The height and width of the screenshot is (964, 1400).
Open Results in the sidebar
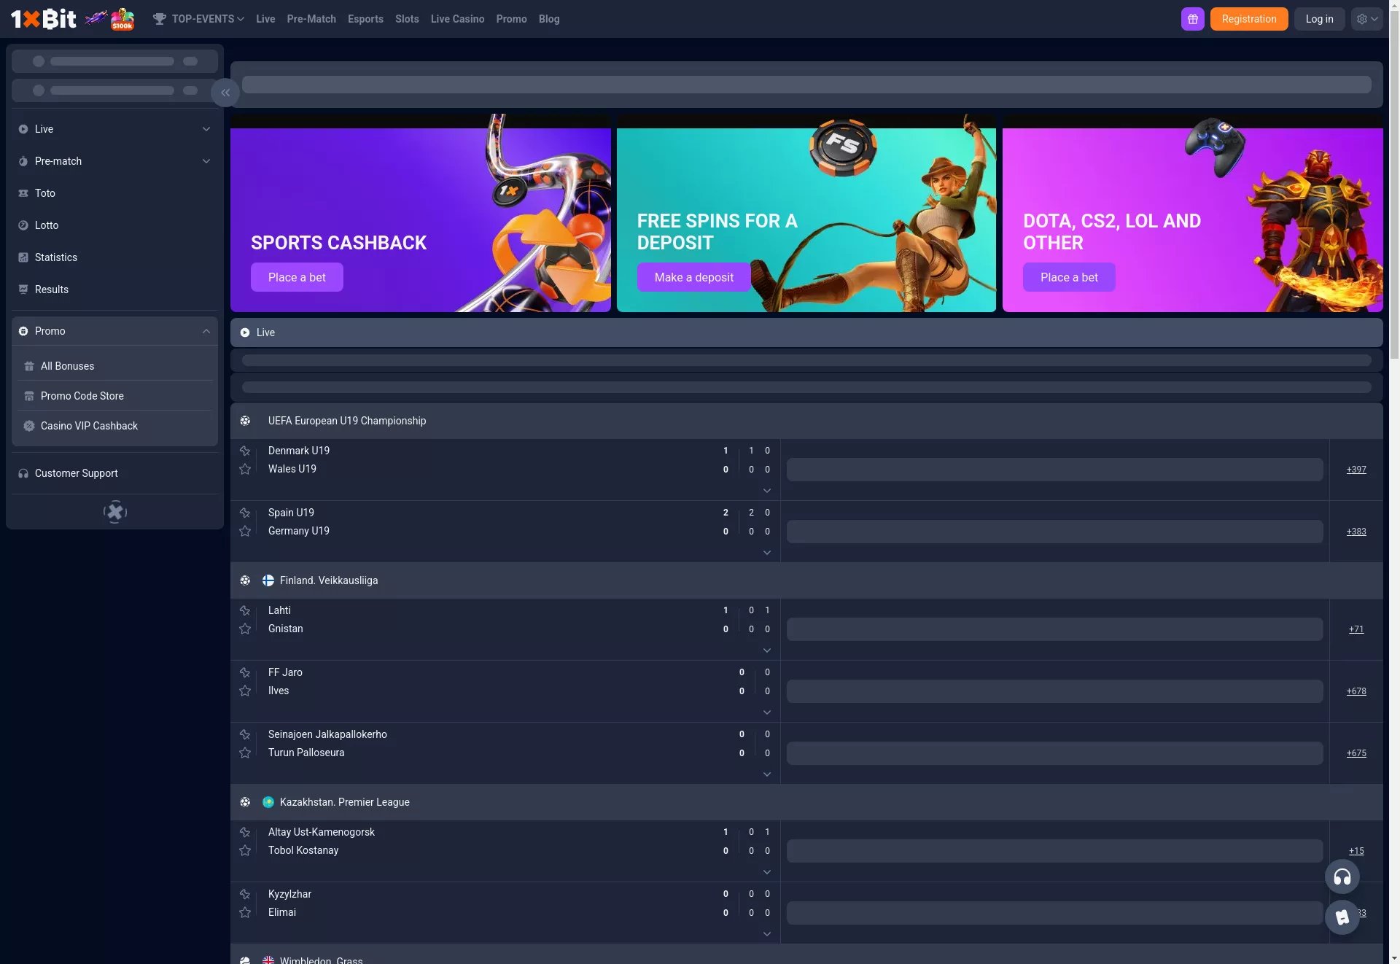click(114, 289)
